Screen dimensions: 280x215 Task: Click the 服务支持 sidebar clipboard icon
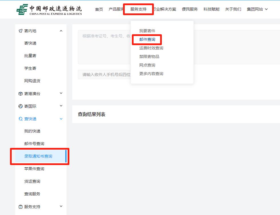(x=21, y=207)
